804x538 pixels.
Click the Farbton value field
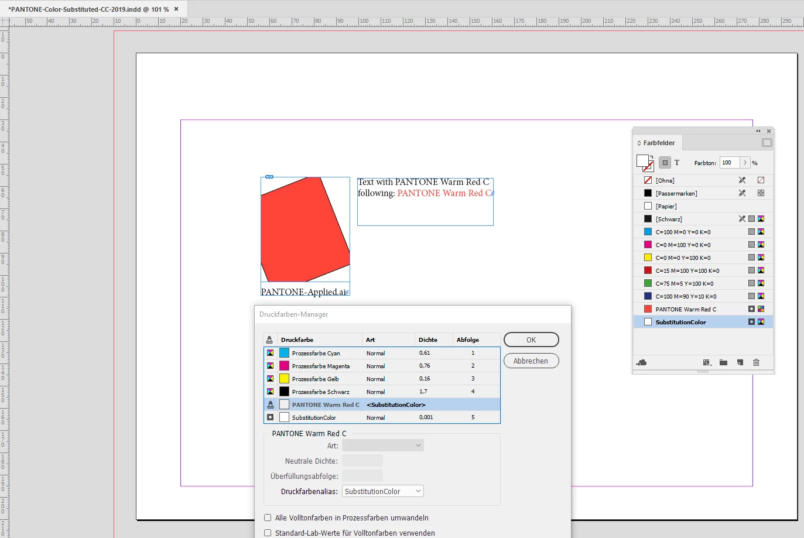[x=730, y=163]
